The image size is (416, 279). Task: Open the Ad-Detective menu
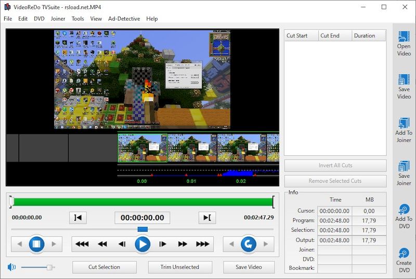pyautogui.click(x=124, y=19)
